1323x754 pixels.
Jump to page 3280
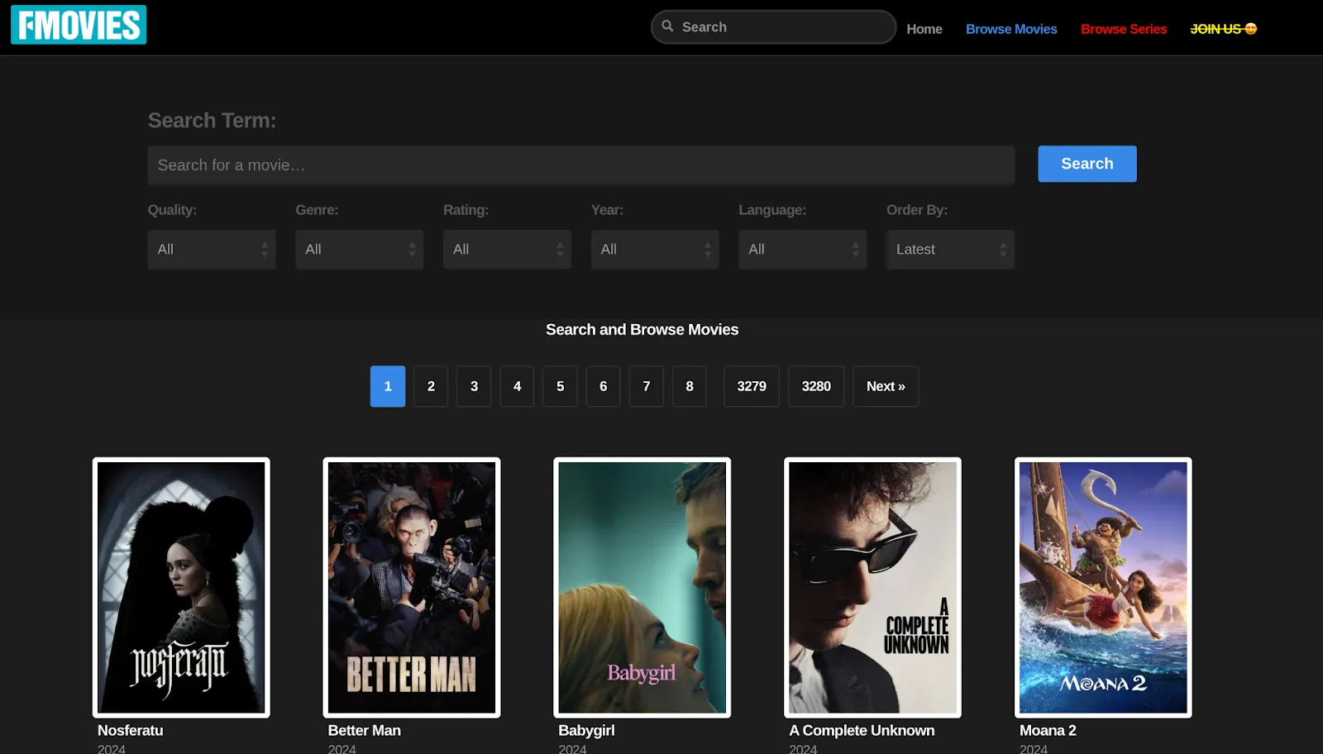point(815,386)
